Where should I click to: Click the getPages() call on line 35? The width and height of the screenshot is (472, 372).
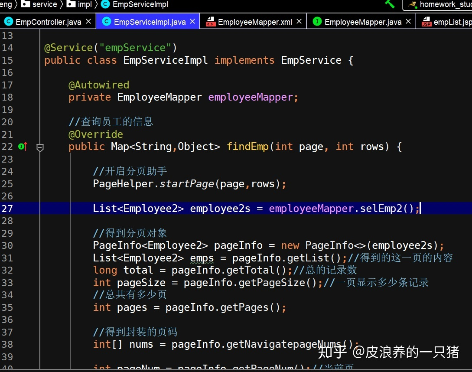(x=250, y=307)
